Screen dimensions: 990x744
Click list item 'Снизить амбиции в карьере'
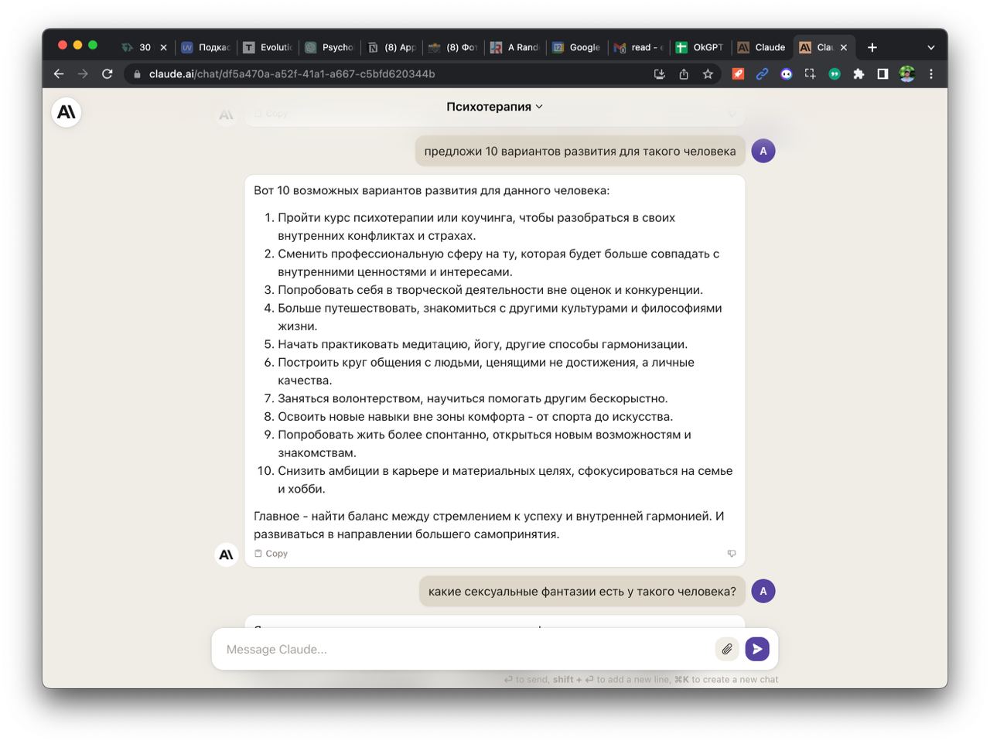click(x=505, y=480)
